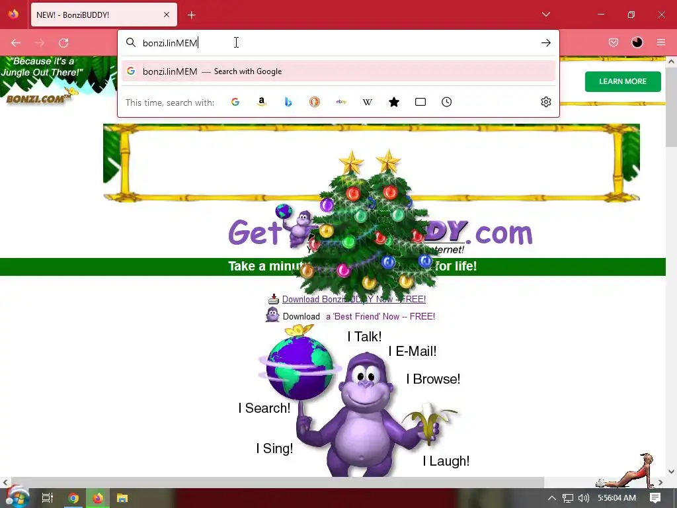Open Task View in the taskbar
677x508 pixels.
[47, 498]
